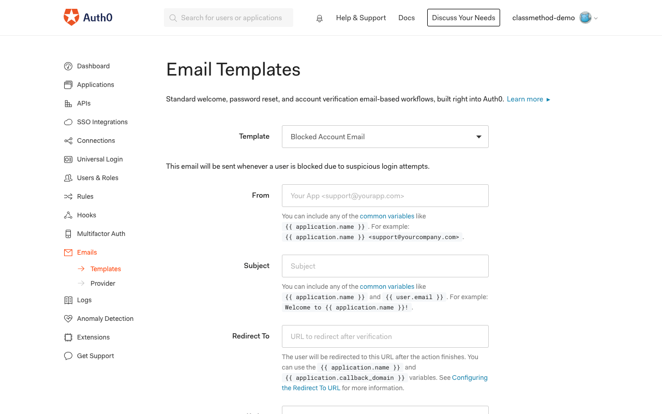Screen dimensions: 662x414
Task: Select the Rules icon in the navigation
Action: pos(68,196)
